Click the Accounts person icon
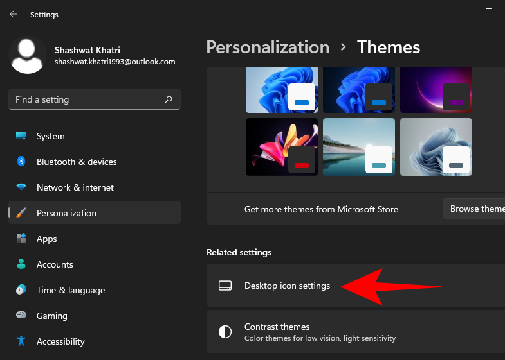This screenshot has width=505, height=360. (x=21, y=264)
